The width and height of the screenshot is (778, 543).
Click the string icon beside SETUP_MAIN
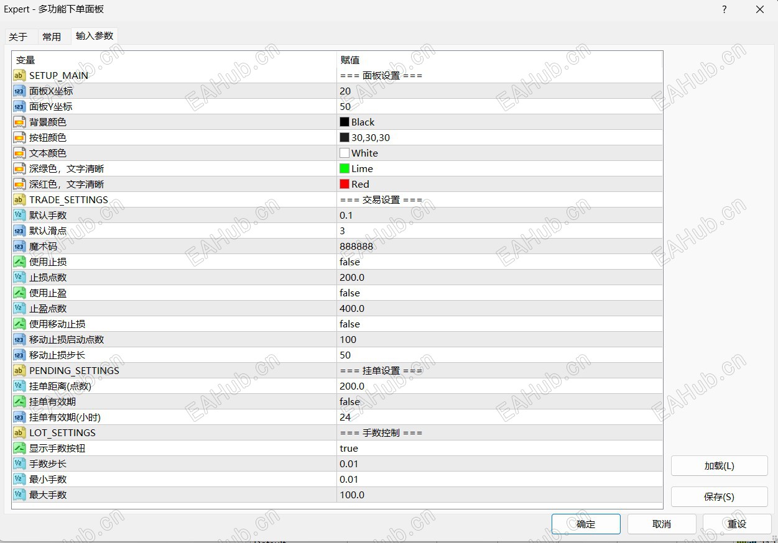click(19, 75)
